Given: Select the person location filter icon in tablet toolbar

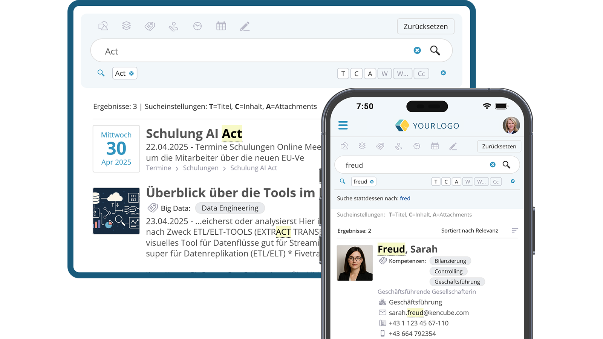Looking at the screenshot, I should 173,26.
